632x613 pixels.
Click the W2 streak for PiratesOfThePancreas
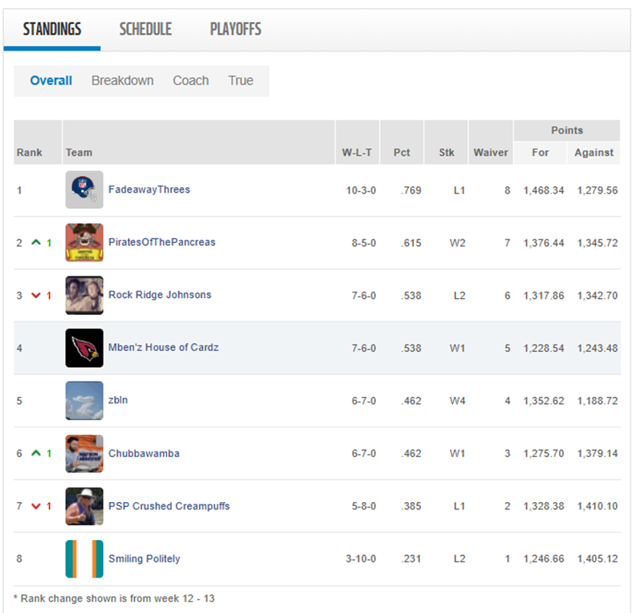458,243
